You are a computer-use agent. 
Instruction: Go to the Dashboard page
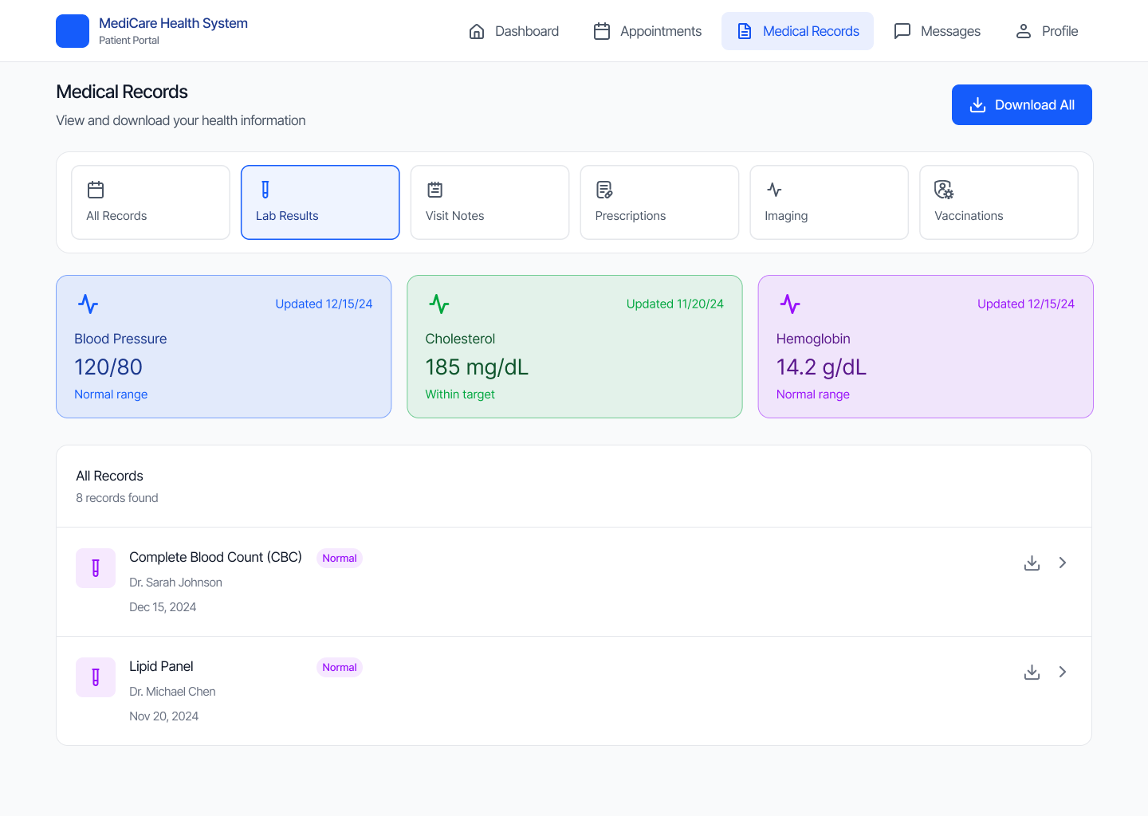pyautogui.click(x=514, y=31)
